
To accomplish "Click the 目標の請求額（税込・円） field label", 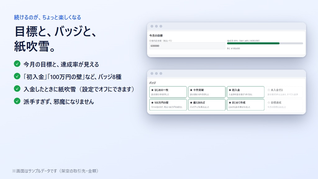I will pos(161,41).
